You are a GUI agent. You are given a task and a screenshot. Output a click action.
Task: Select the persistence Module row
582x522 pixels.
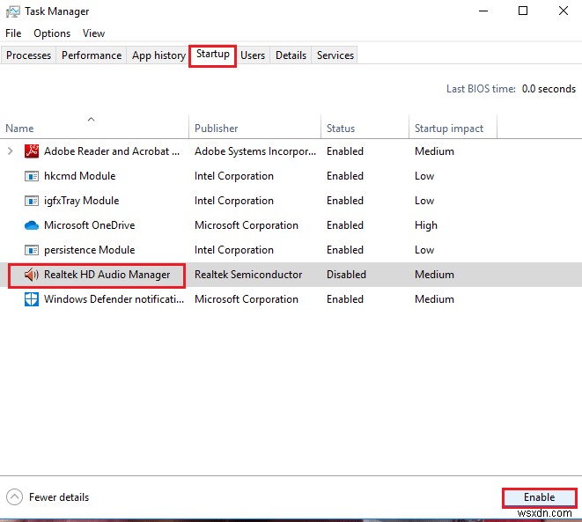291,250
